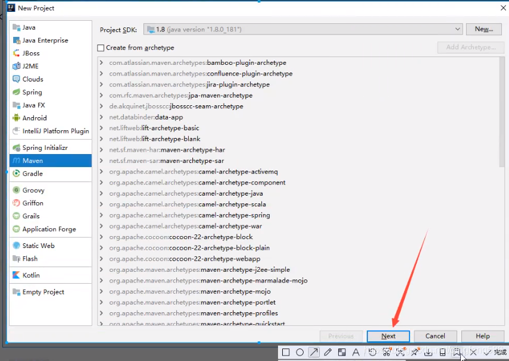The height and width of the screenshot is (361, 509).
Task: Click the Help button
Action: (x=483, y=336)
